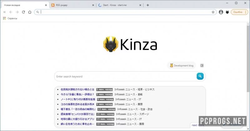Click source Infoseek ニュース - 経済・ビジネス

coord(135,89)
